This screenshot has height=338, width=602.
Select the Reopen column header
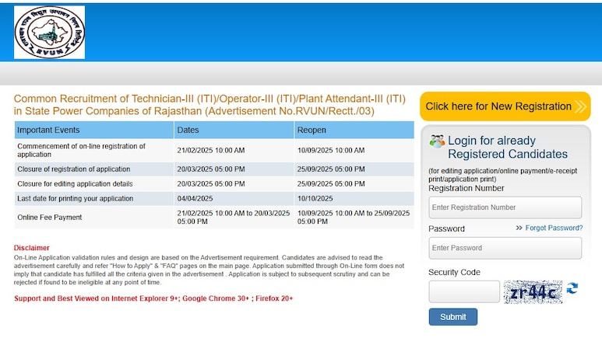click(x=354, y=130)
